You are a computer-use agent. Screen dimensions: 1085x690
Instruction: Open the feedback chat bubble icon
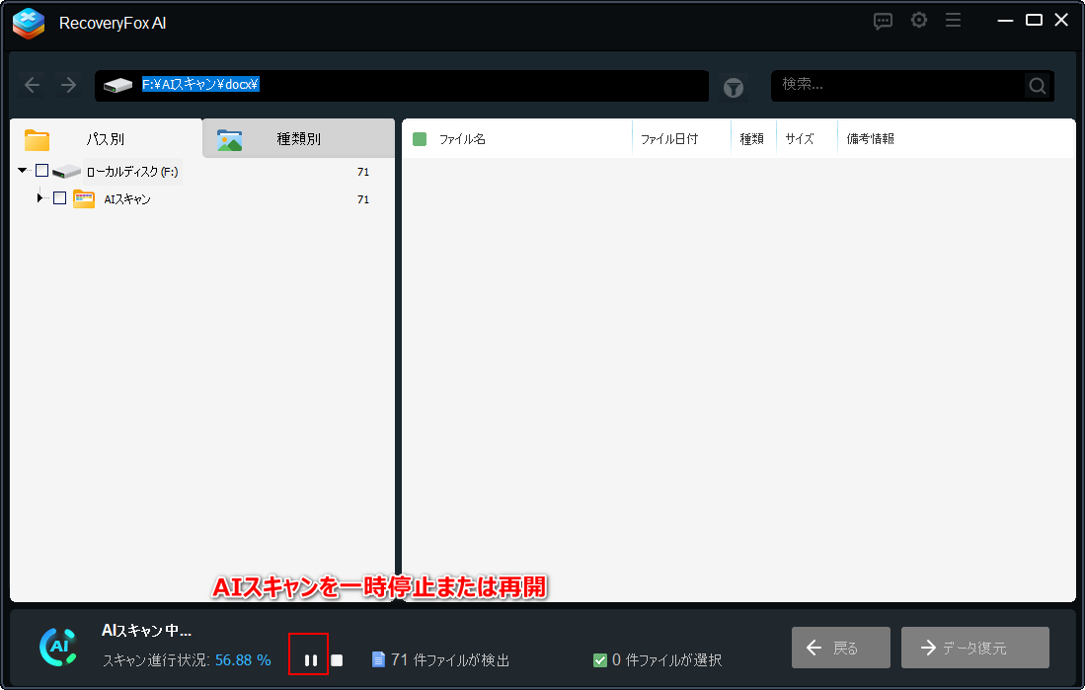coord(883,21)
